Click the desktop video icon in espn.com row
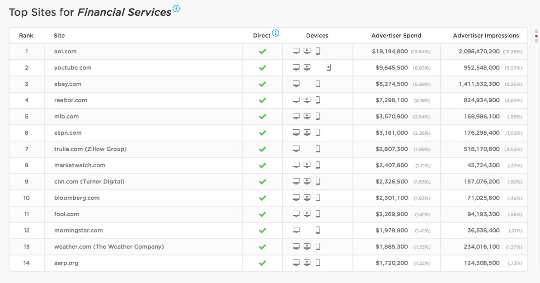Screen dimensions: 540x283 click(x=307, y=132)
